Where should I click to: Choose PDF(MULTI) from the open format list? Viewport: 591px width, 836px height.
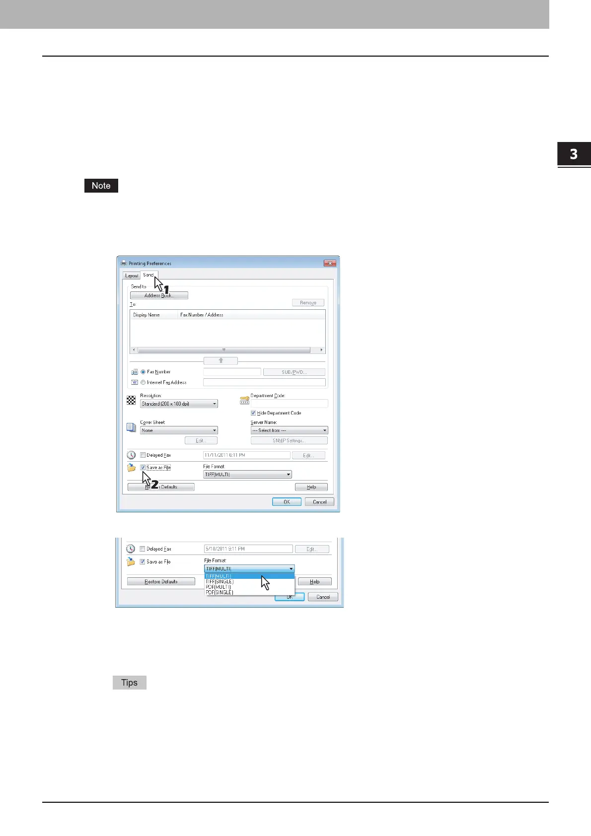tap(249, 587)
